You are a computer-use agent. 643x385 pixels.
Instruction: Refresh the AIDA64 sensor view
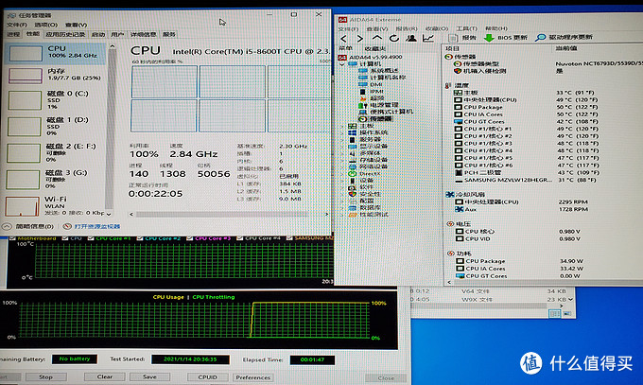(394, 38)
